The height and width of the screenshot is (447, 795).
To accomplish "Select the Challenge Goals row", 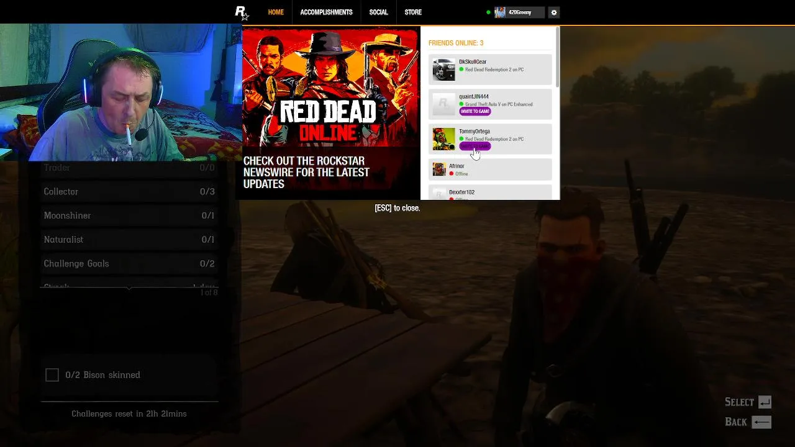I will click(129, 263).
